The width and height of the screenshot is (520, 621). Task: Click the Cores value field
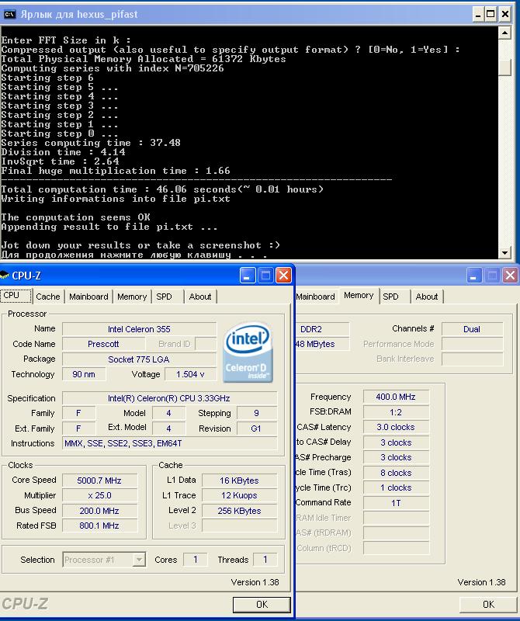pos(196,560)
